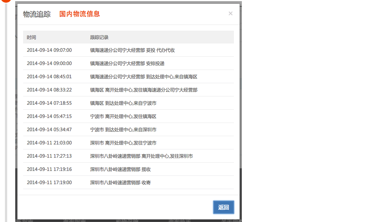Click the timestamp 2014-09-11 21:03:00

[x=49, y=143]
